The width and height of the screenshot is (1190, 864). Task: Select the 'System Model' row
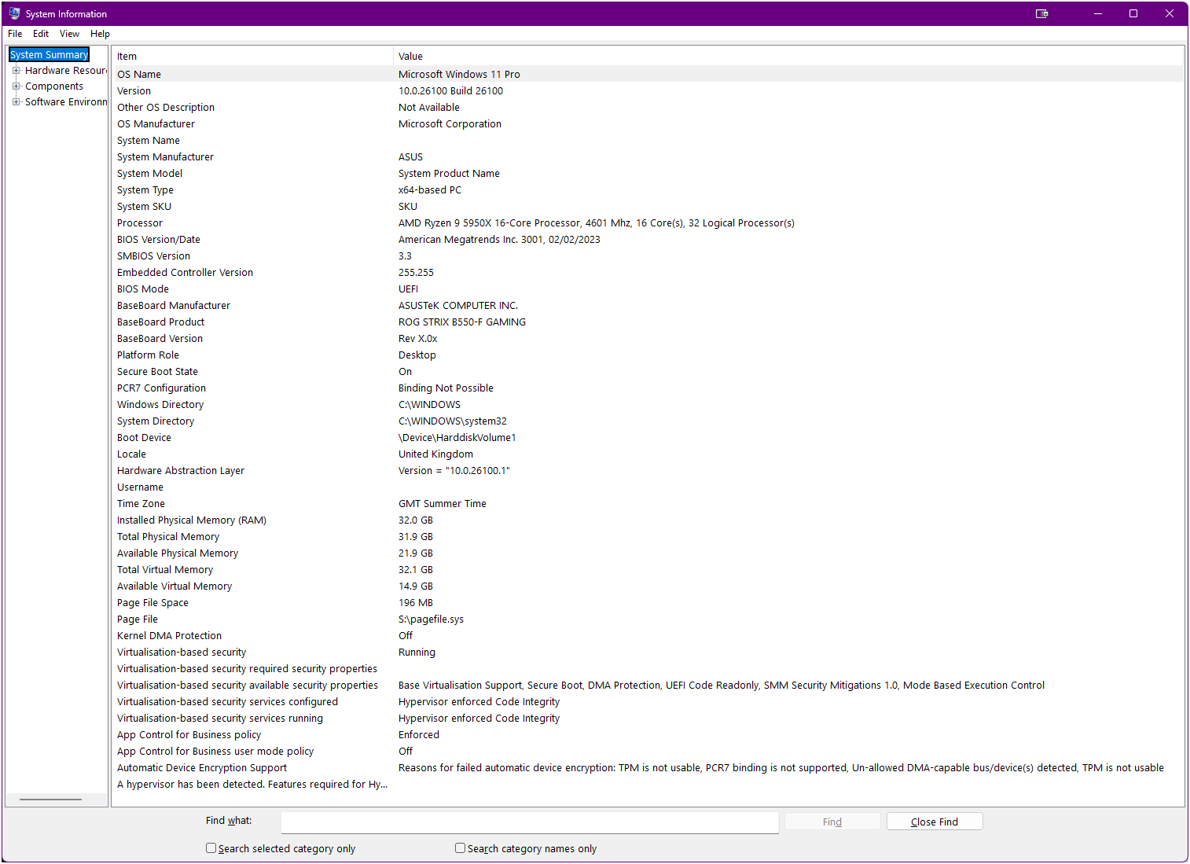click(x=648, y=173)
